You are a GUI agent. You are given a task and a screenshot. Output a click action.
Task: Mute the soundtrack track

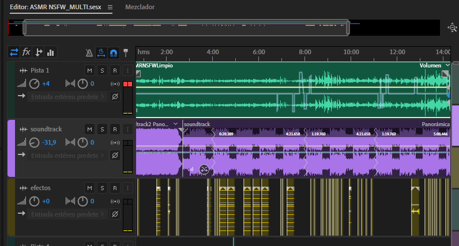(89, 129)
